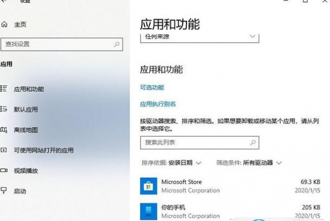Go to 主页 home label
Viewport: 330px width, 221px height.
pyautogui.click(x=20, y=25)
